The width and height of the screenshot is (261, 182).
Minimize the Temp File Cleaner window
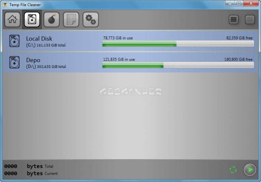pos(230,3)
